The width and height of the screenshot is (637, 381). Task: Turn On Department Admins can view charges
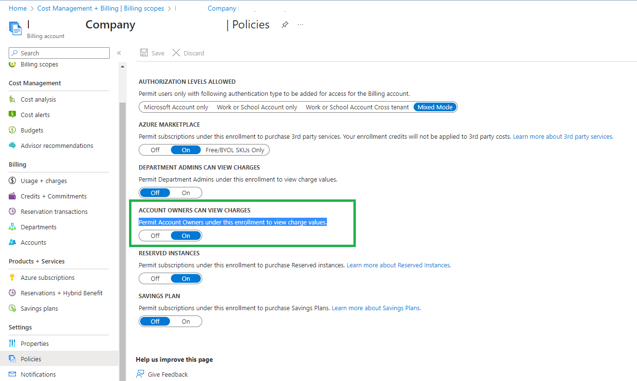click(186, 193)
